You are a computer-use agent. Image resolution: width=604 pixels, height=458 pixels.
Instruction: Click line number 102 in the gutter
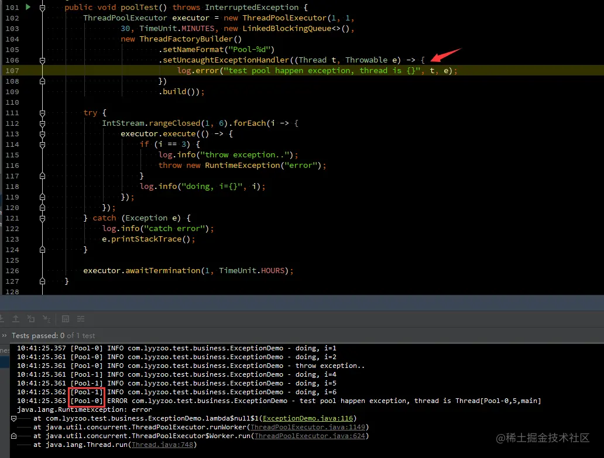12,18
